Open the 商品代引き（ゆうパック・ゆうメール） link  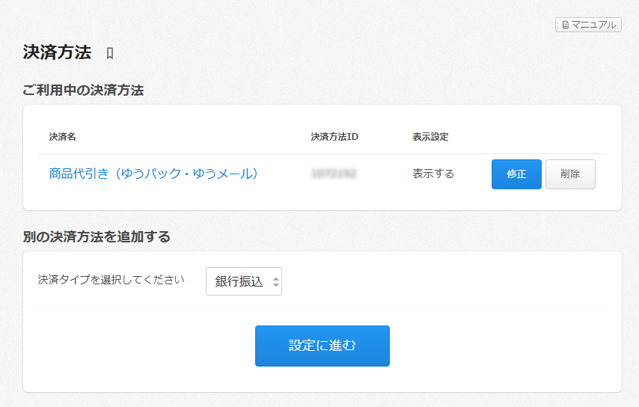153,174
